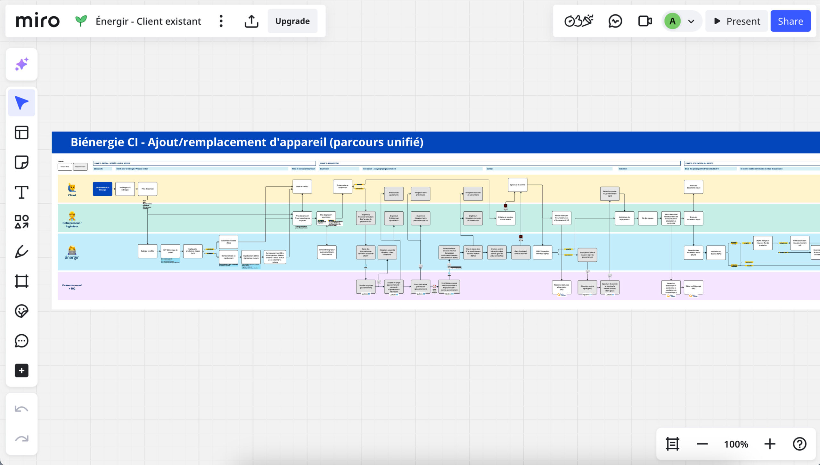Select the Transfert du projet (gouvernement) node
Image resolution: width=820 pixels, height=465 pixels.
tap(366, 286)
